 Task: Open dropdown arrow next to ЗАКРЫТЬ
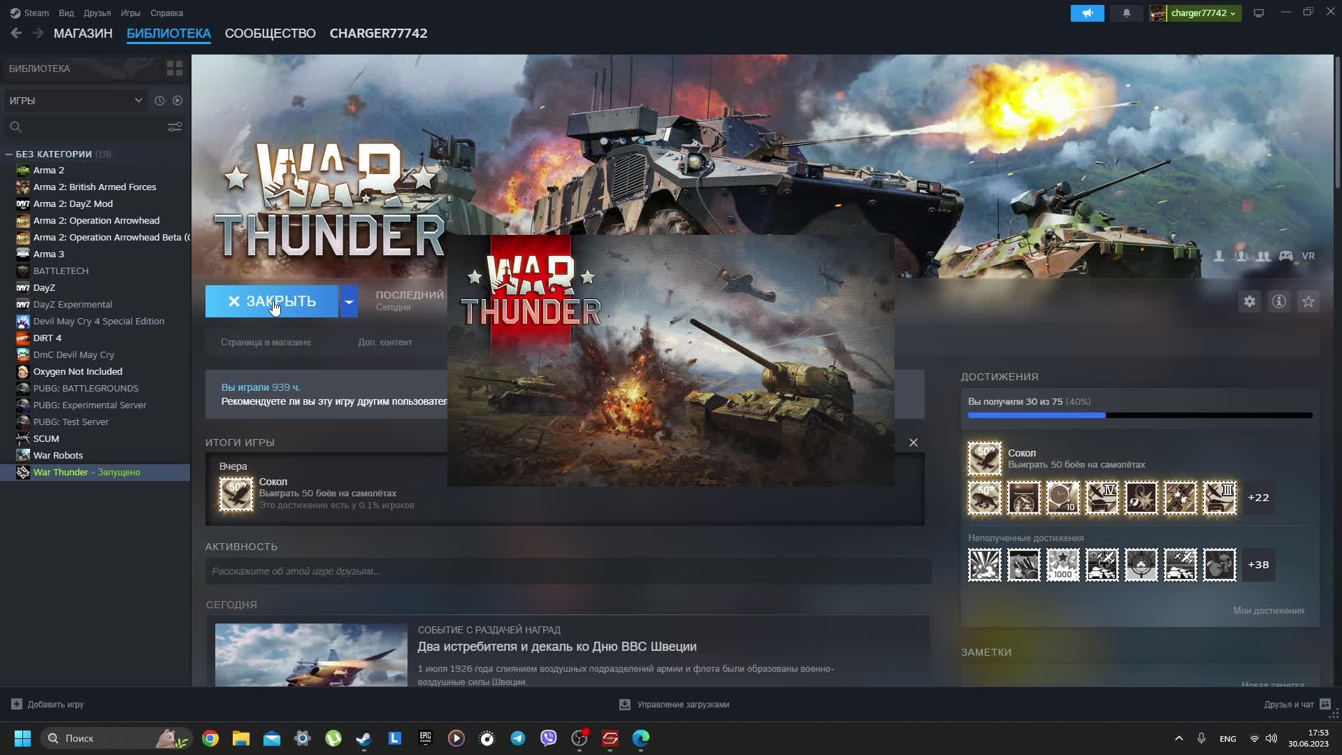point(349,301)
